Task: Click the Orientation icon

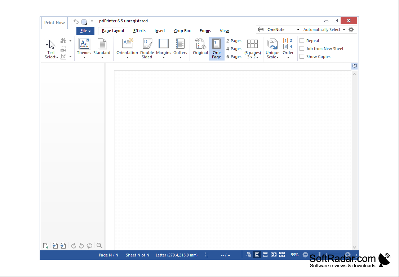Action: coord(127,44)
